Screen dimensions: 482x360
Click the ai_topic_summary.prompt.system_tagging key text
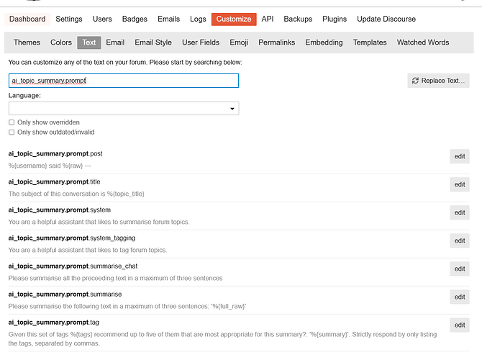click(72, 238)
